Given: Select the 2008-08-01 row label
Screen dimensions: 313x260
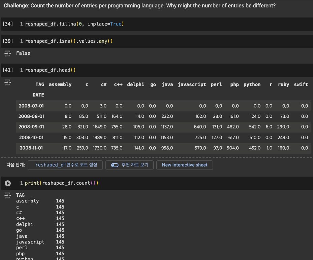Looking at the screenshot, I should pyautogui.click(x=31, y=116).
